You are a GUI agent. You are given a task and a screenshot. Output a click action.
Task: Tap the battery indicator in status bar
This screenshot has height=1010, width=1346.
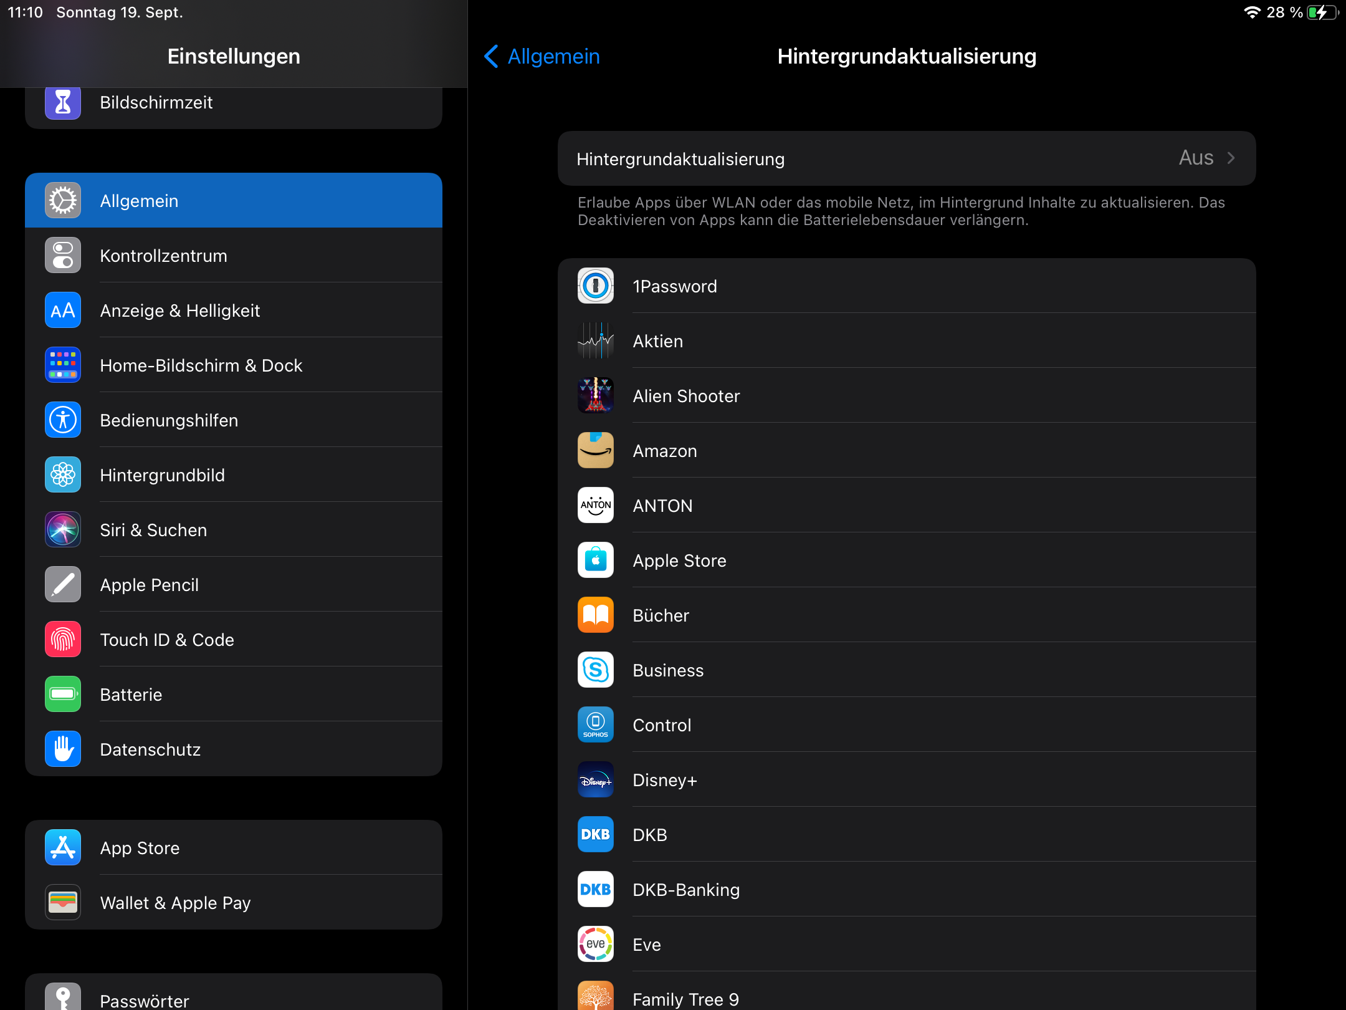tap(1322, 12)
